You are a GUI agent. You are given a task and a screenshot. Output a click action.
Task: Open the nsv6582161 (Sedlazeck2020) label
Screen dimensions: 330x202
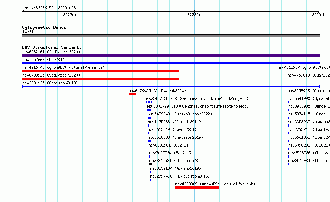[51, 52]
